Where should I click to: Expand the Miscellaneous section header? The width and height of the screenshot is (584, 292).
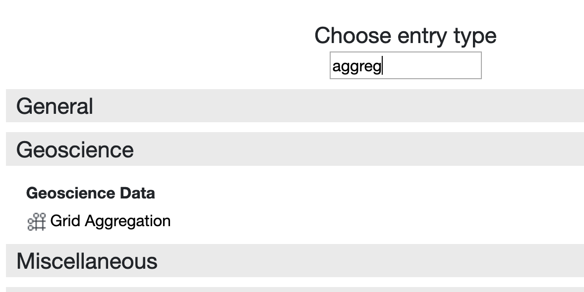(295, 260)
